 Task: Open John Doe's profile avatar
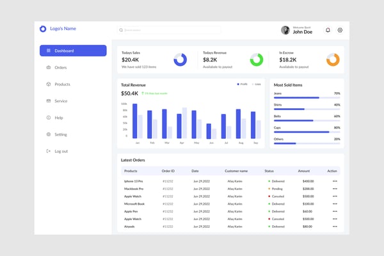click(285, 30)
